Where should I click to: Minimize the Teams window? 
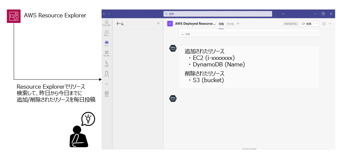pyautogui.click(x=315, y=14)
